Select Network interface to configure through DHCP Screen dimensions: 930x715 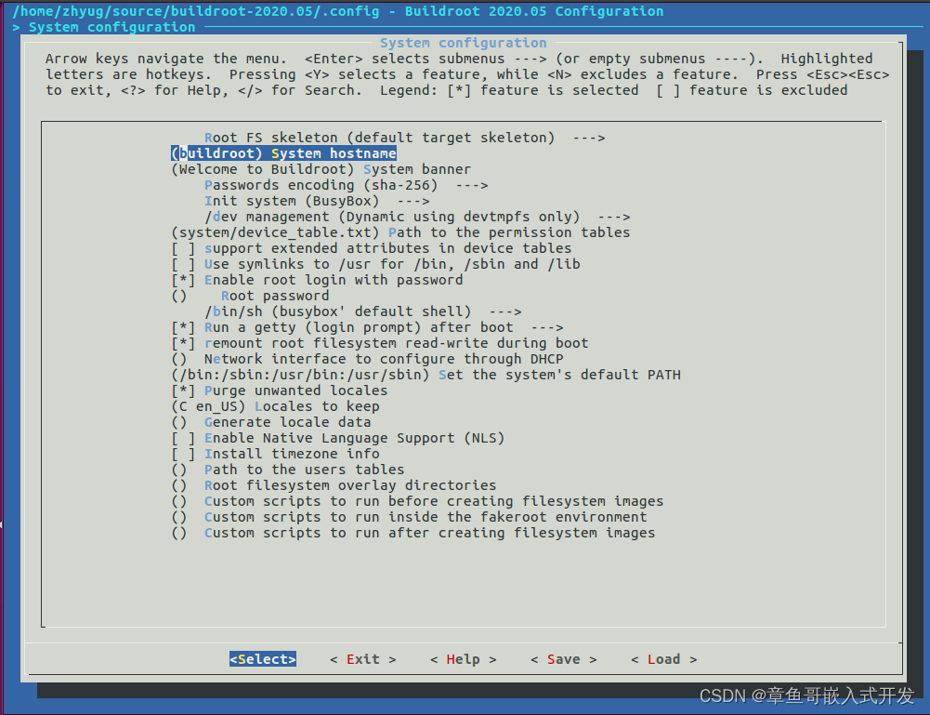point(367,359)
